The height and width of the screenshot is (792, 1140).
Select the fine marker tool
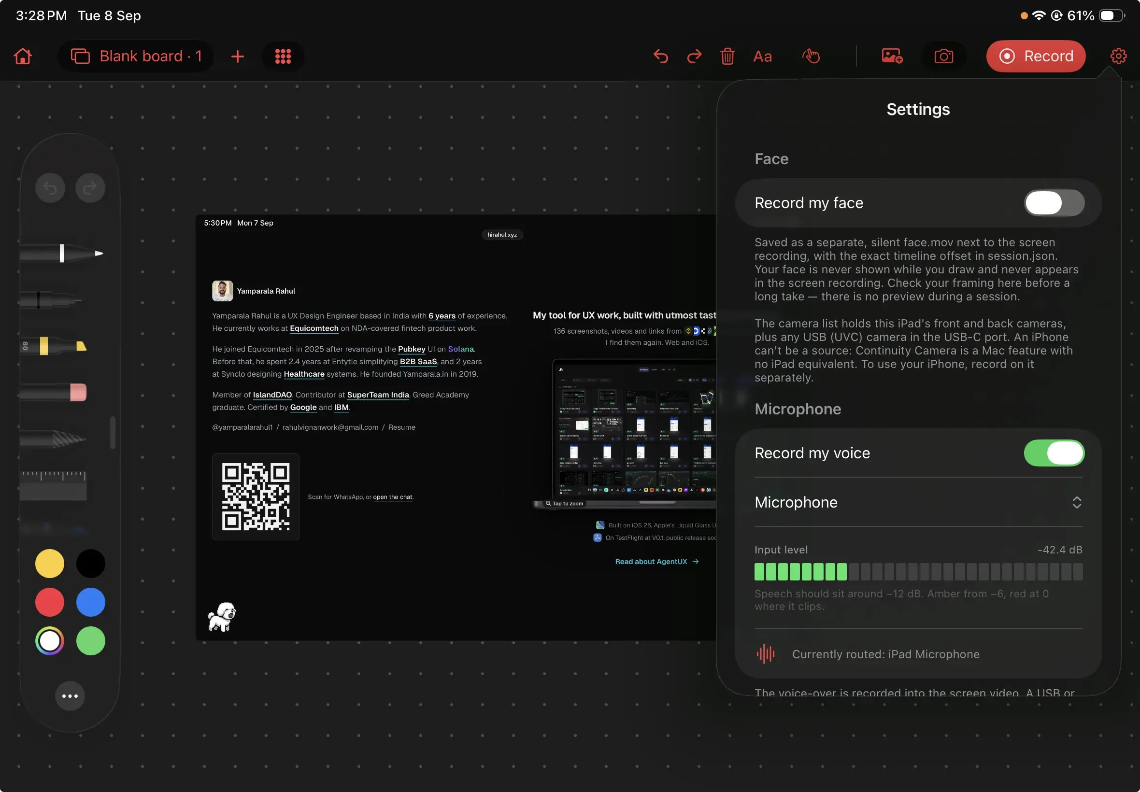pyautogui.click(x=51, y=300)
